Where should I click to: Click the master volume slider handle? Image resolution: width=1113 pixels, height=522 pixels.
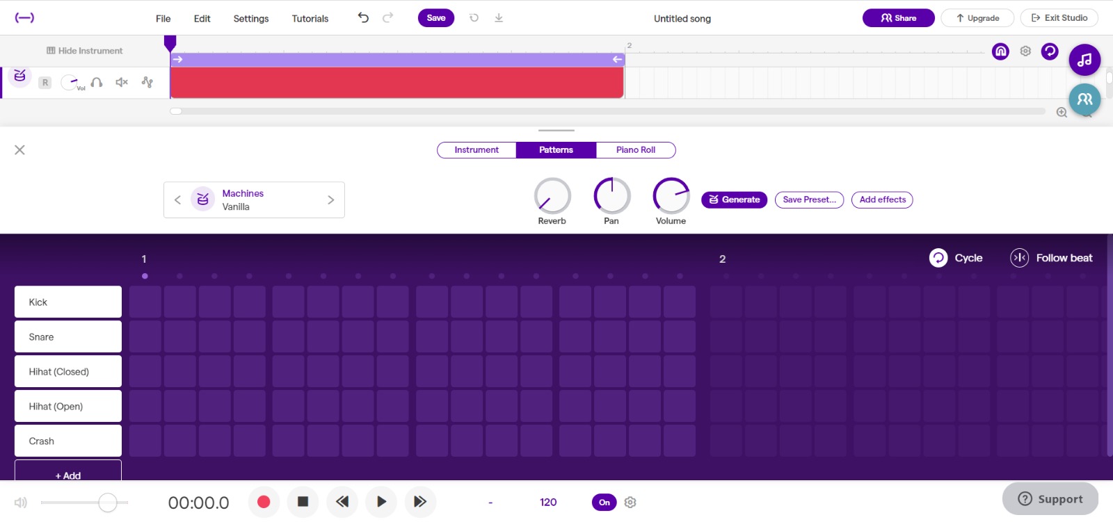(108, 502)
